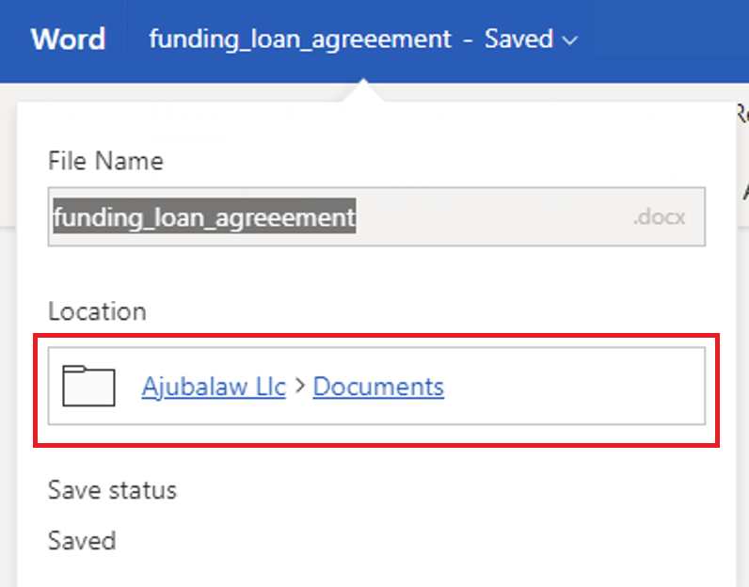749x587 pixels.
Task: Click the Save status label
Action: (112, 490)
